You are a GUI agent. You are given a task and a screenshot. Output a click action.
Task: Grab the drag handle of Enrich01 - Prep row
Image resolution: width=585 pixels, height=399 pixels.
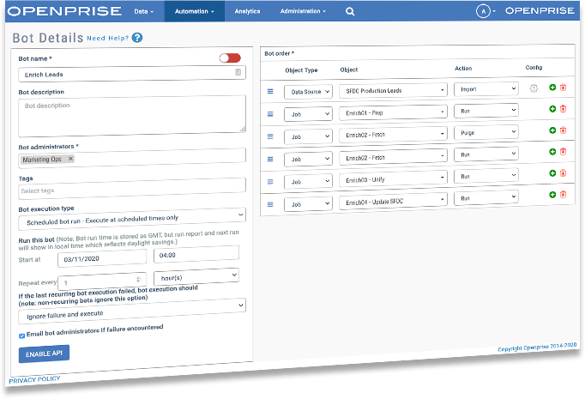point(270,114)
